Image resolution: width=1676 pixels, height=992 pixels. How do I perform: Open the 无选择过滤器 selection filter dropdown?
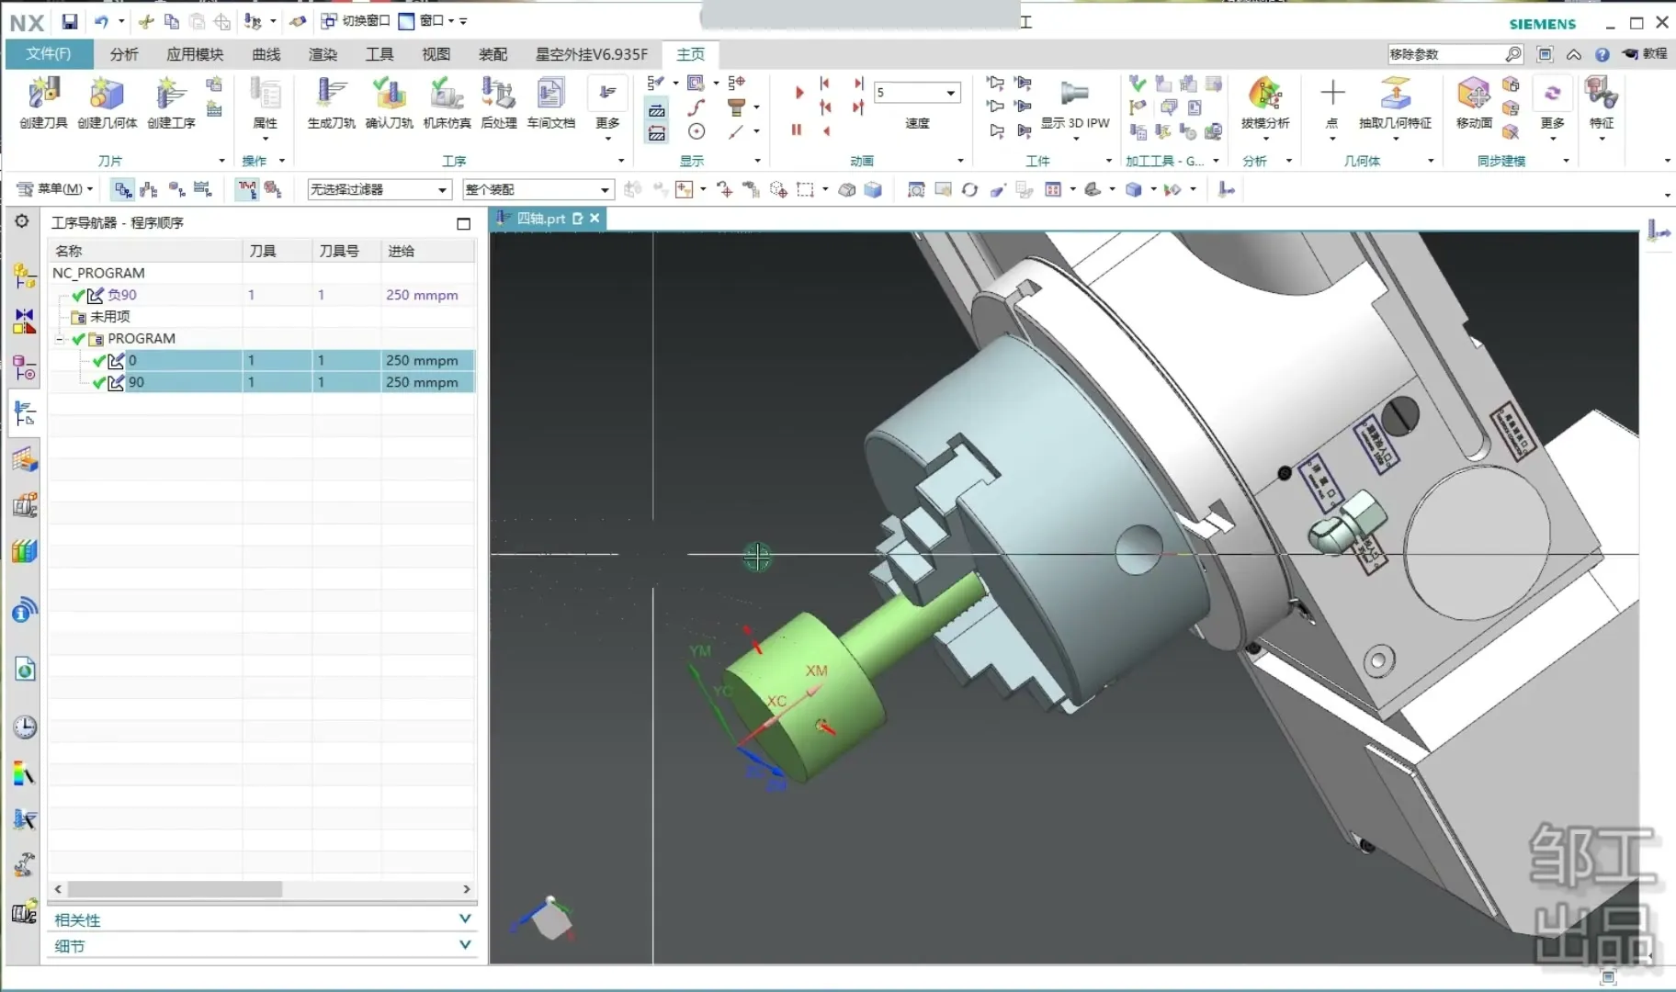coord(443,190)
